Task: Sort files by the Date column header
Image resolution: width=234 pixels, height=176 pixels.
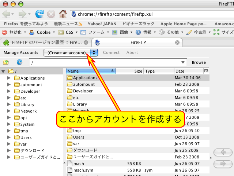Action: pos(189,71)
